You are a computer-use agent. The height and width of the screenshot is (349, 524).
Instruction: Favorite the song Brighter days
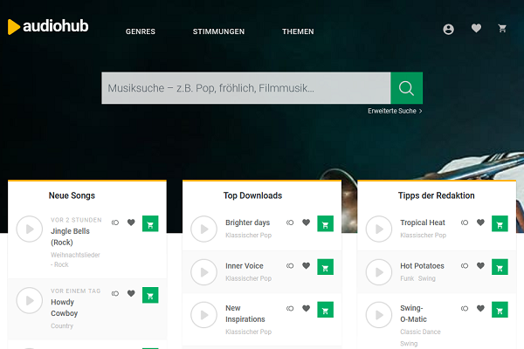coord(306,223)
